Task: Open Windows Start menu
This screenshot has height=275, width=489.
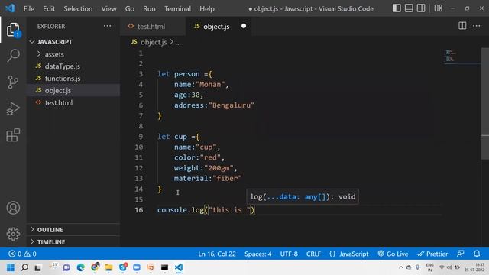Action: pyautogui.click(x=11, y=267)
